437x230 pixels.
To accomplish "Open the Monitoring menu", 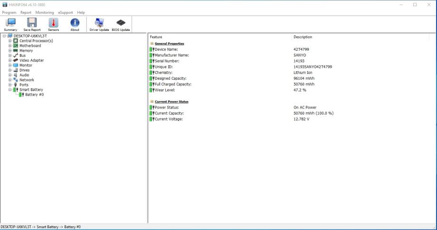I will [45, 12].
